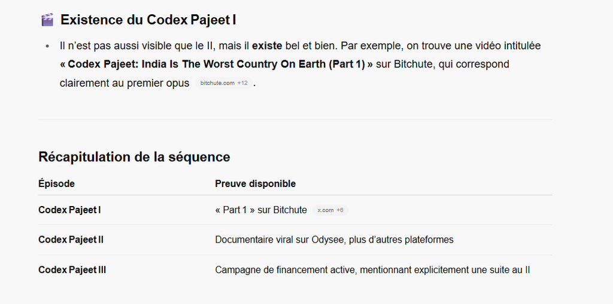The height and width of the screenshot is (304, 613).
Task: Click the horizontal divider between the sections
Action: (x=295, y=119)
